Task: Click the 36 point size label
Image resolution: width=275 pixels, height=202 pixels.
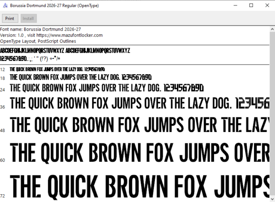Action: click(x=2, y=107)
